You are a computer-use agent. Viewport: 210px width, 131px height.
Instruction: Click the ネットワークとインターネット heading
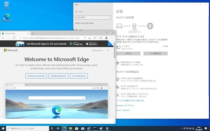click(84, 23)
